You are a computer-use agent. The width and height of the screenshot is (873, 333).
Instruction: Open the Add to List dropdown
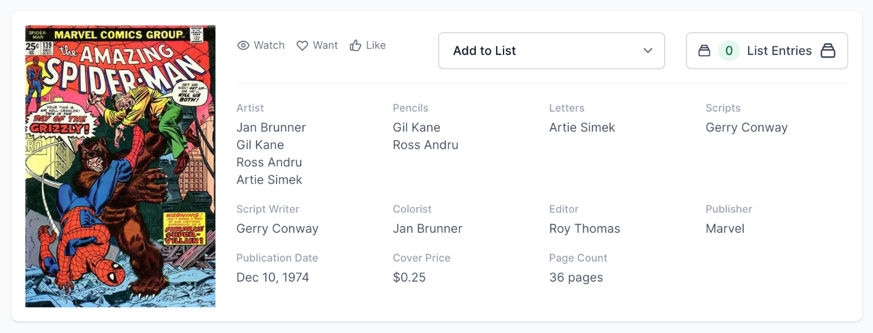(x=551, y=51)
